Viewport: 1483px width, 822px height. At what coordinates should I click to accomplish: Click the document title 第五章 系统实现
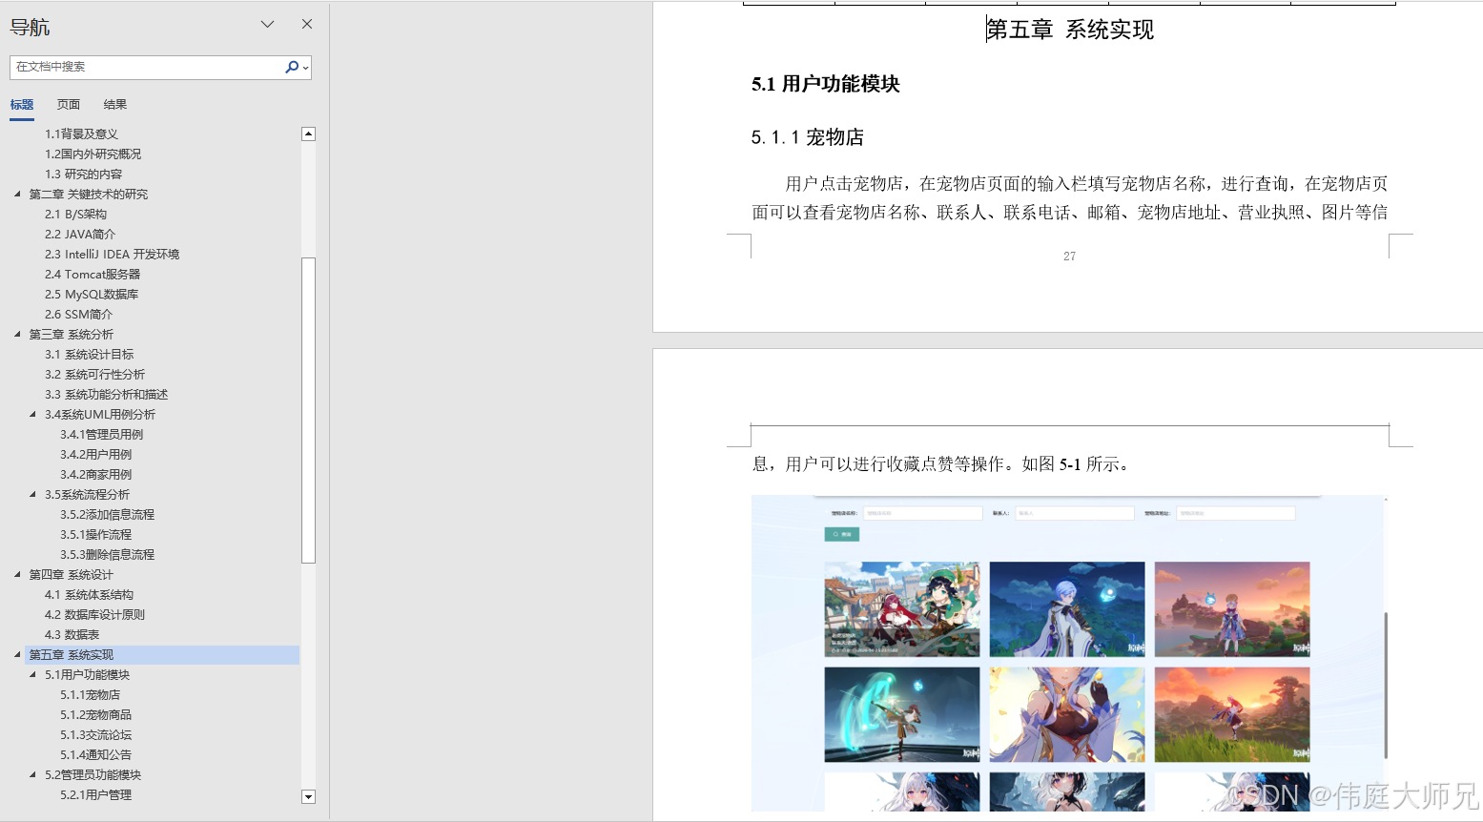click(1070, 30)
